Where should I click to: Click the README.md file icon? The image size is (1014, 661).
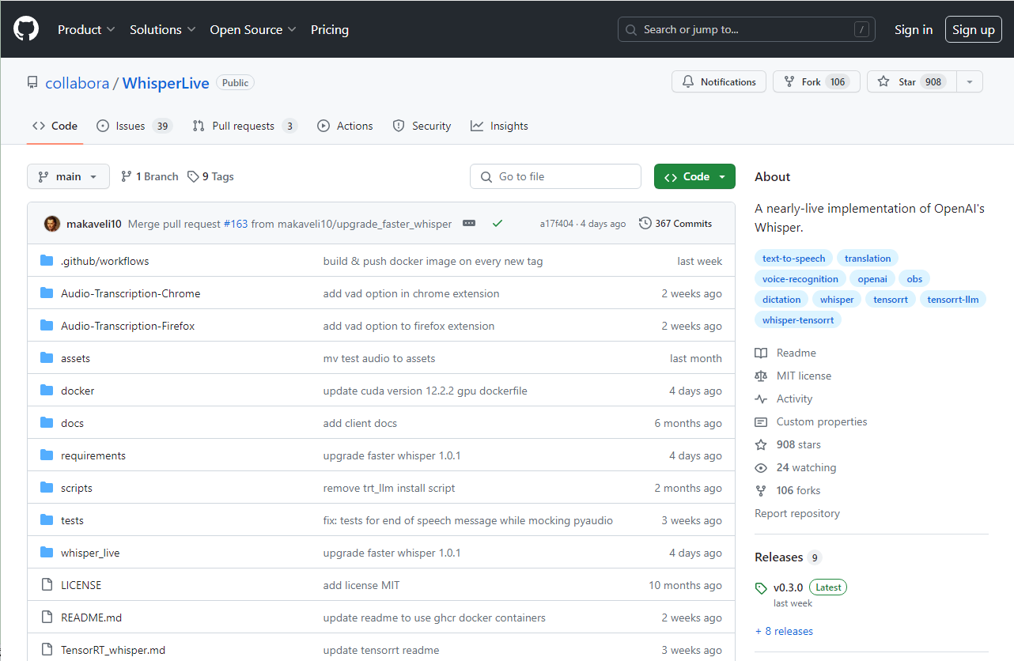pos(47,618)
